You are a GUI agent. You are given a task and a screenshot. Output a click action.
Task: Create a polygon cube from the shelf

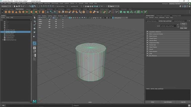(9, 12)
